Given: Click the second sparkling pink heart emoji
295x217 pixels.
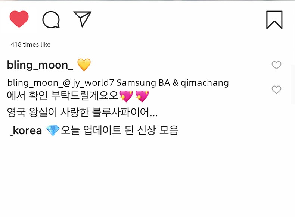Looking at the screenshot, I should 142,96.
